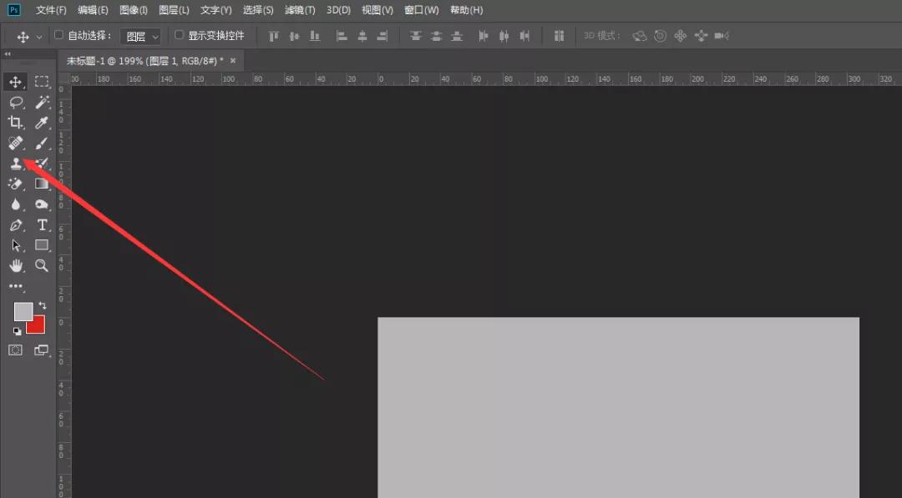
Task: Distribute left edges of layers
Action: 484,36
